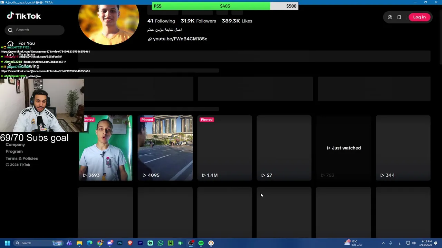This screenshot has width=442, height=248.
Task: Switch the Arabic input language indicator
Action: coord(400,243)
